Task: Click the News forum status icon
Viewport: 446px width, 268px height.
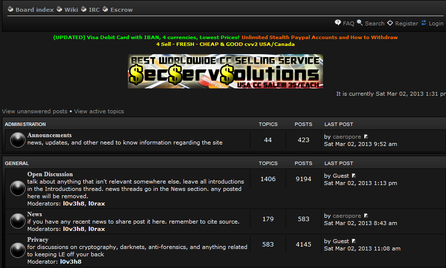Action: point(18,222)
